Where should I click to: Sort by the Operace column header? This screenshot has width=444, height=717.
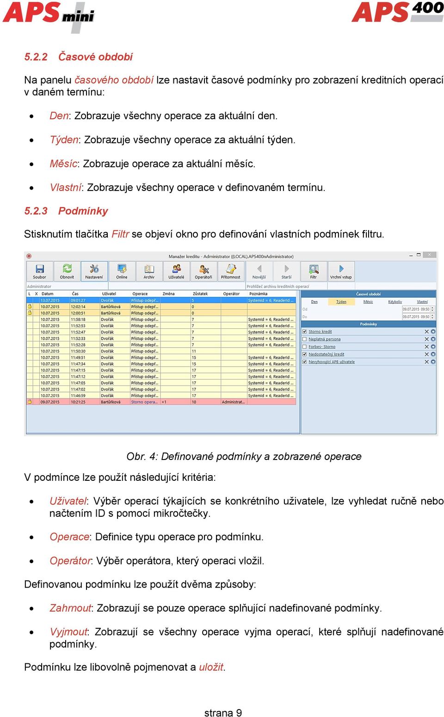pos(145,294)
